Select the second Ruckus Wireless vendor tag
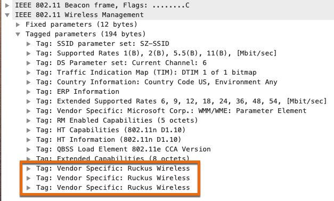 113,178
